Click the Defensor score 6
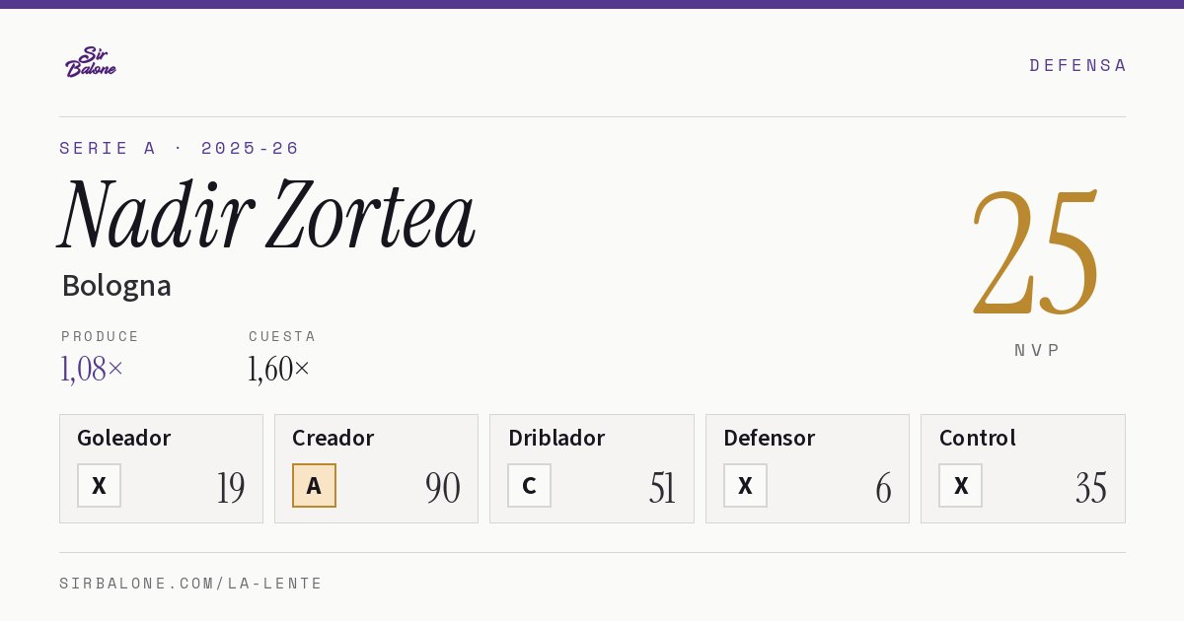The image size is (1184, 621). click(x=883, y=488)
